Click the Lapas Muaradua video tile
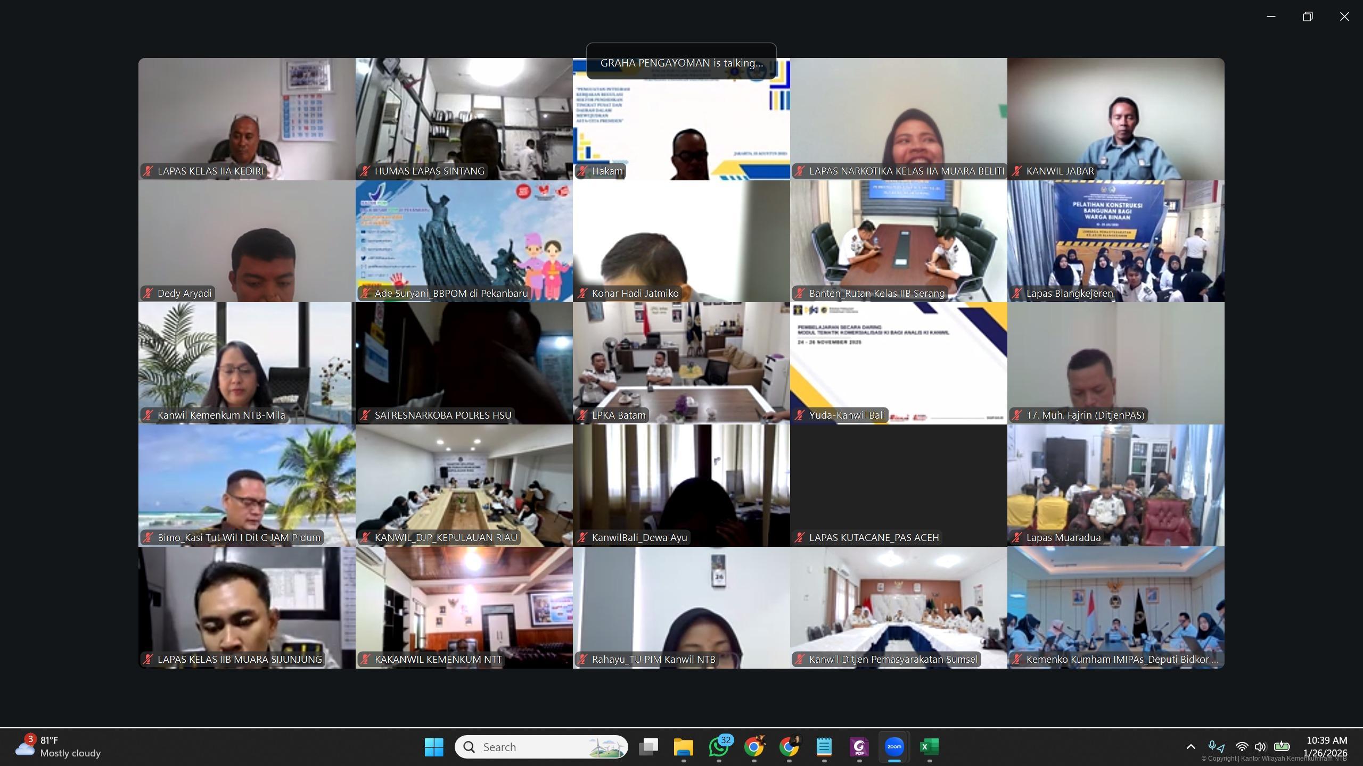The image size is (1363, 766). [1115, 485]
